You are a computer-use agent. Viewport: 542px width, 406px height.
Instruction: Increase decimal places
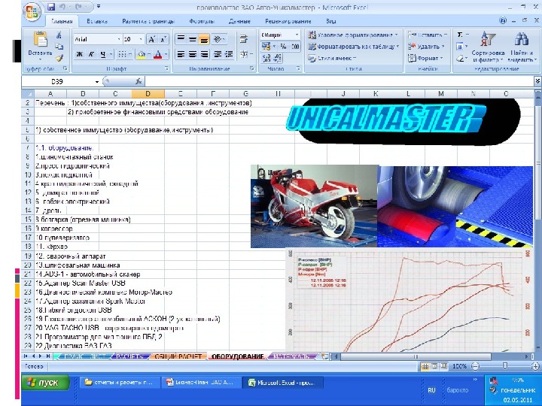[266, 58]
